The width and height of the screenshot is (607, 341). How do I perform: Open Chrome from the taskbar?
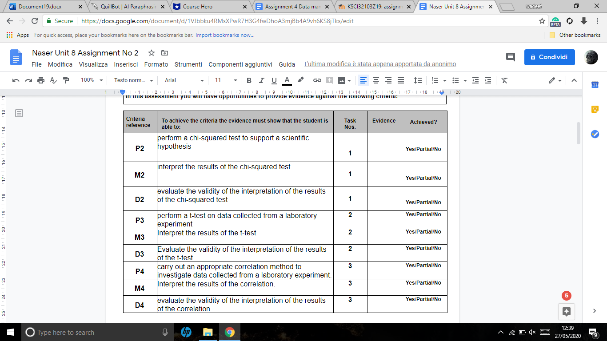[230, 332]
